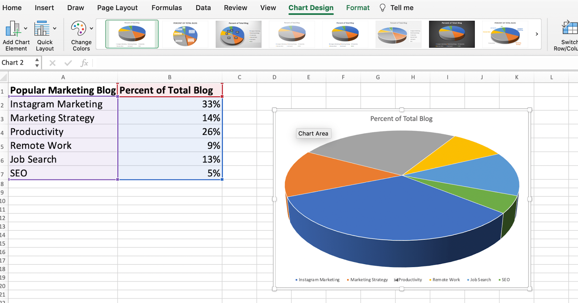Click cell 'Popular Marketing Blog'
This screenshot has width=578, height=303.
pyautogui.click(x=63, y=90)
